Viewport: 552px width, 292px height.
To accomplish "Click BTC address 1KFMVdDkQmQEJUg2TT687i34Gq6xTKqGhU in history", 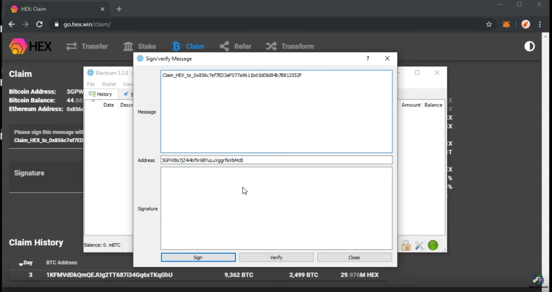I will coord(109,275).
